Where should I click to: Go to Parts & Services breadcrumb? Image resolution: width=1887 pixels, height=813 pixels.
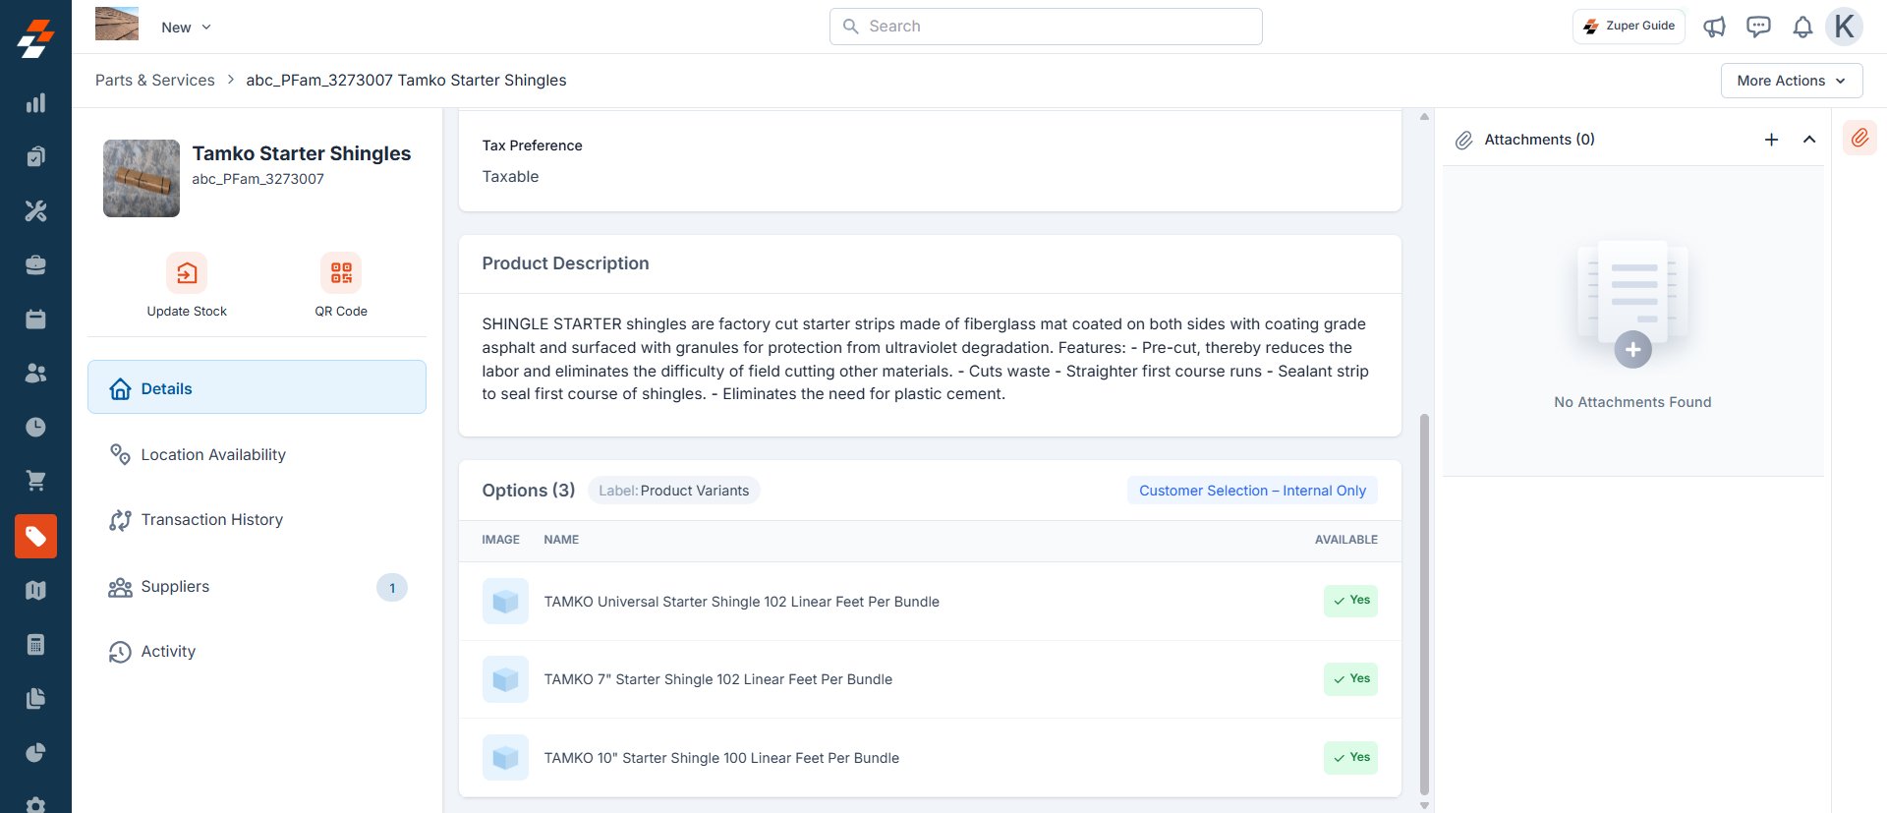155,81
